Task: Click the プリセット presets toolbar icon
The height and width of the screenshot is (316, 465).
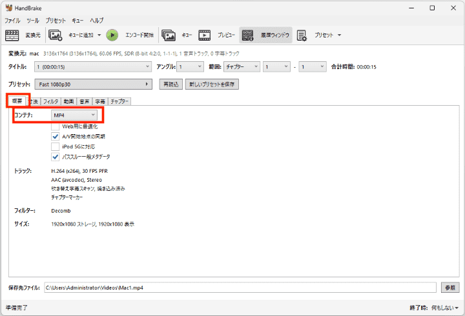Action: point(302,35)
